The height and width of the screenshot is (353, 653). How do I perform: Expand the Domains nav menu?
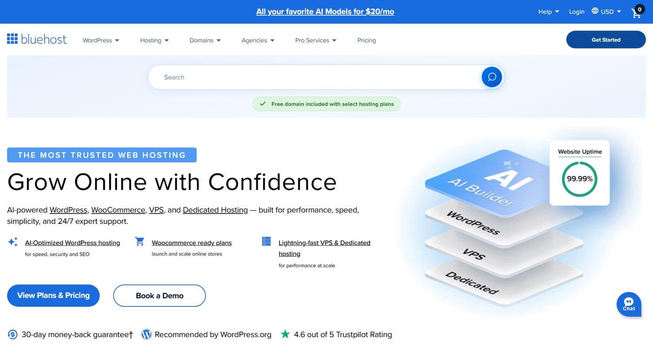(x=205, y=40)
